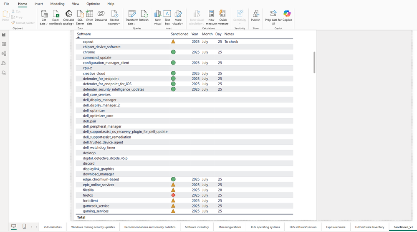Click the red diamond status for firefox

coord(173,195)
